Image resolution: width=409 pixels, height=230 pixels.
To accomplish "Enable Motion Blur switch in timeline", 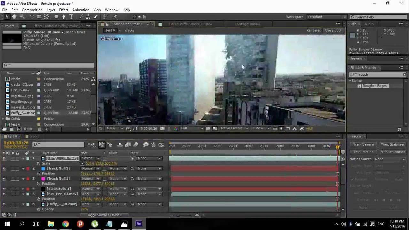I will pyautogui.click(x=136, y=145).
